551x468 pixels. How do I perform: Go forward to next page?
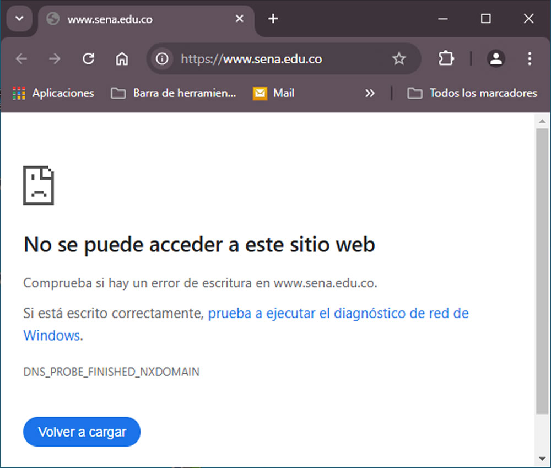click(55, 59)
